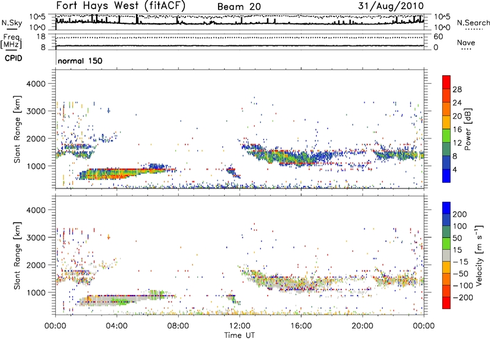
Task: Click the green velocity patch near 04:00 below 1000 km
Action: click(119, 301)
